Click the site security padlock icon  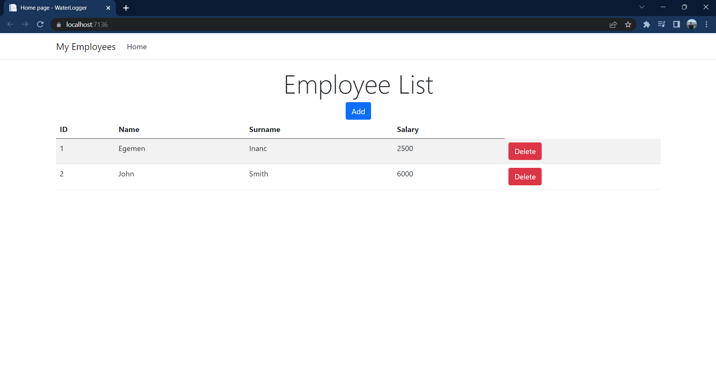click(58, 25)
